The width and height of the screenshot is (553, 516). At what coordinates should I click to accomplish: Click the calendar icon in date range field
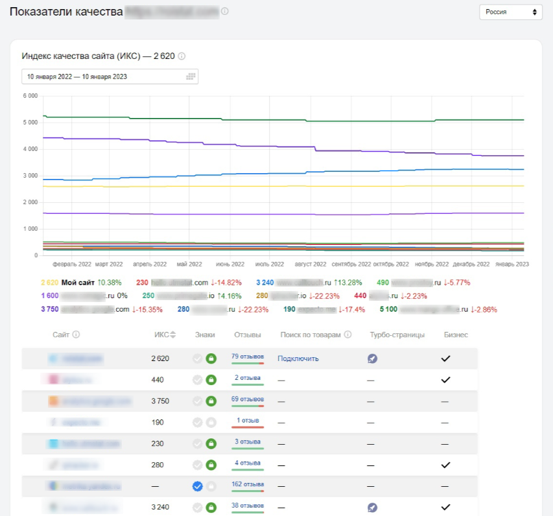(191, 76)
